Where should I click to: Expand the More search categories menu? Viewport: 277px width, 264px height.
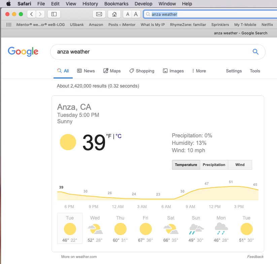(x=199, y=71)
